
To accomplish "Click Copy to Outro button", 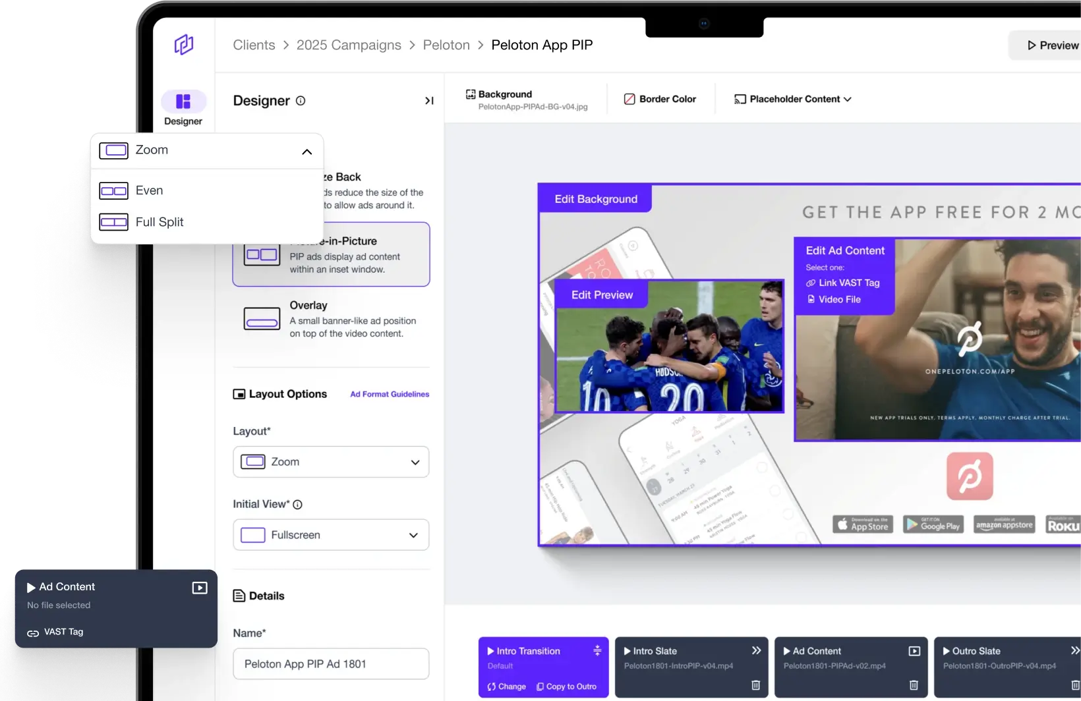I will click(x=566, y=687).
